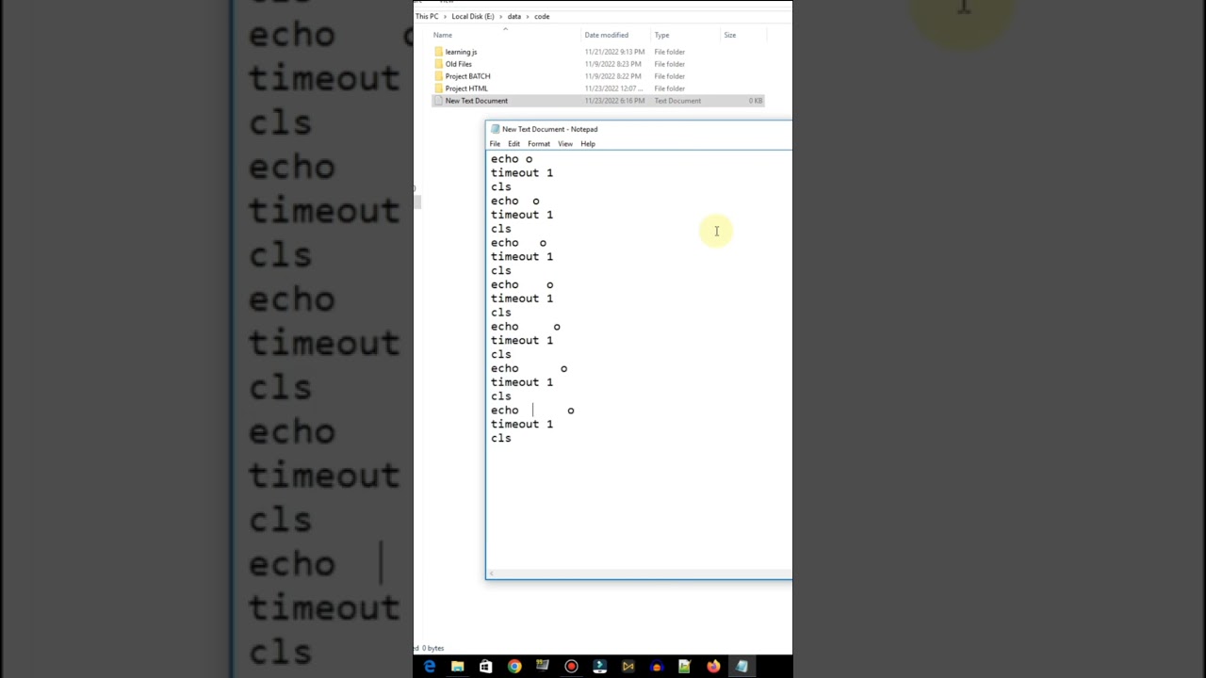Viewport: 1206px width, 678px height.
Task: Open File Explorer from the taskbar
Action: point(458,667)
